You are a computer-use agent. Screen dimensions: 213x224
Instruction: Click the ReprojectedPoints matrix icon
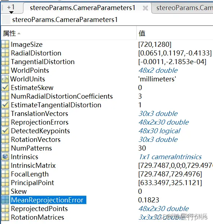5,209
